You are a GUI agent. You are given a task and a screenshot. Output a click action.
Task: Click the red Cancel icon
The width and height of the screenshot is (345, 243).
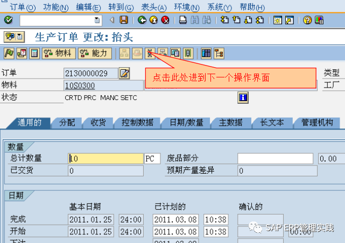pyautogui.click(x=165, y=20)
